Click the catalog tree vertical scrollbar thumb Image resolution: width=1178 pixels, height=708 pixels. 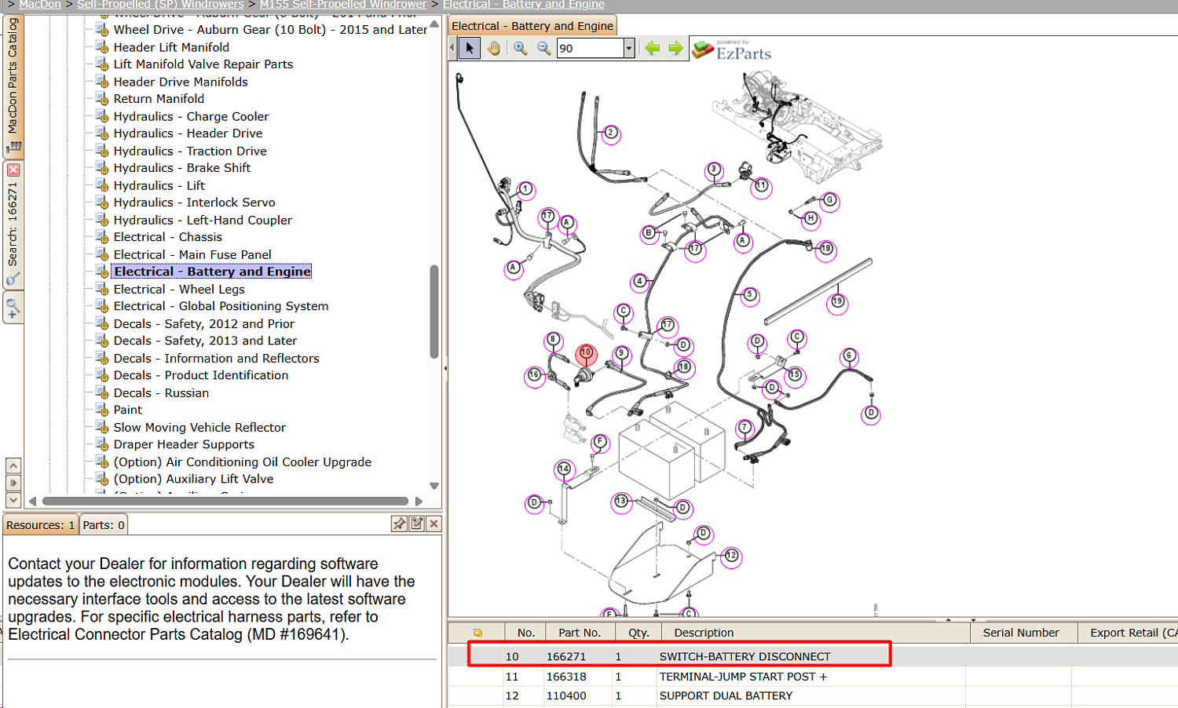click(434, 312)
